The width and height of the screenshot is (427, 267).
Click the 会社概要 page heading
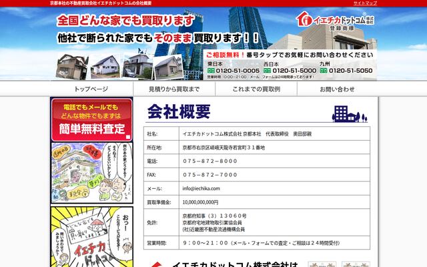click(x=179, y=112)
